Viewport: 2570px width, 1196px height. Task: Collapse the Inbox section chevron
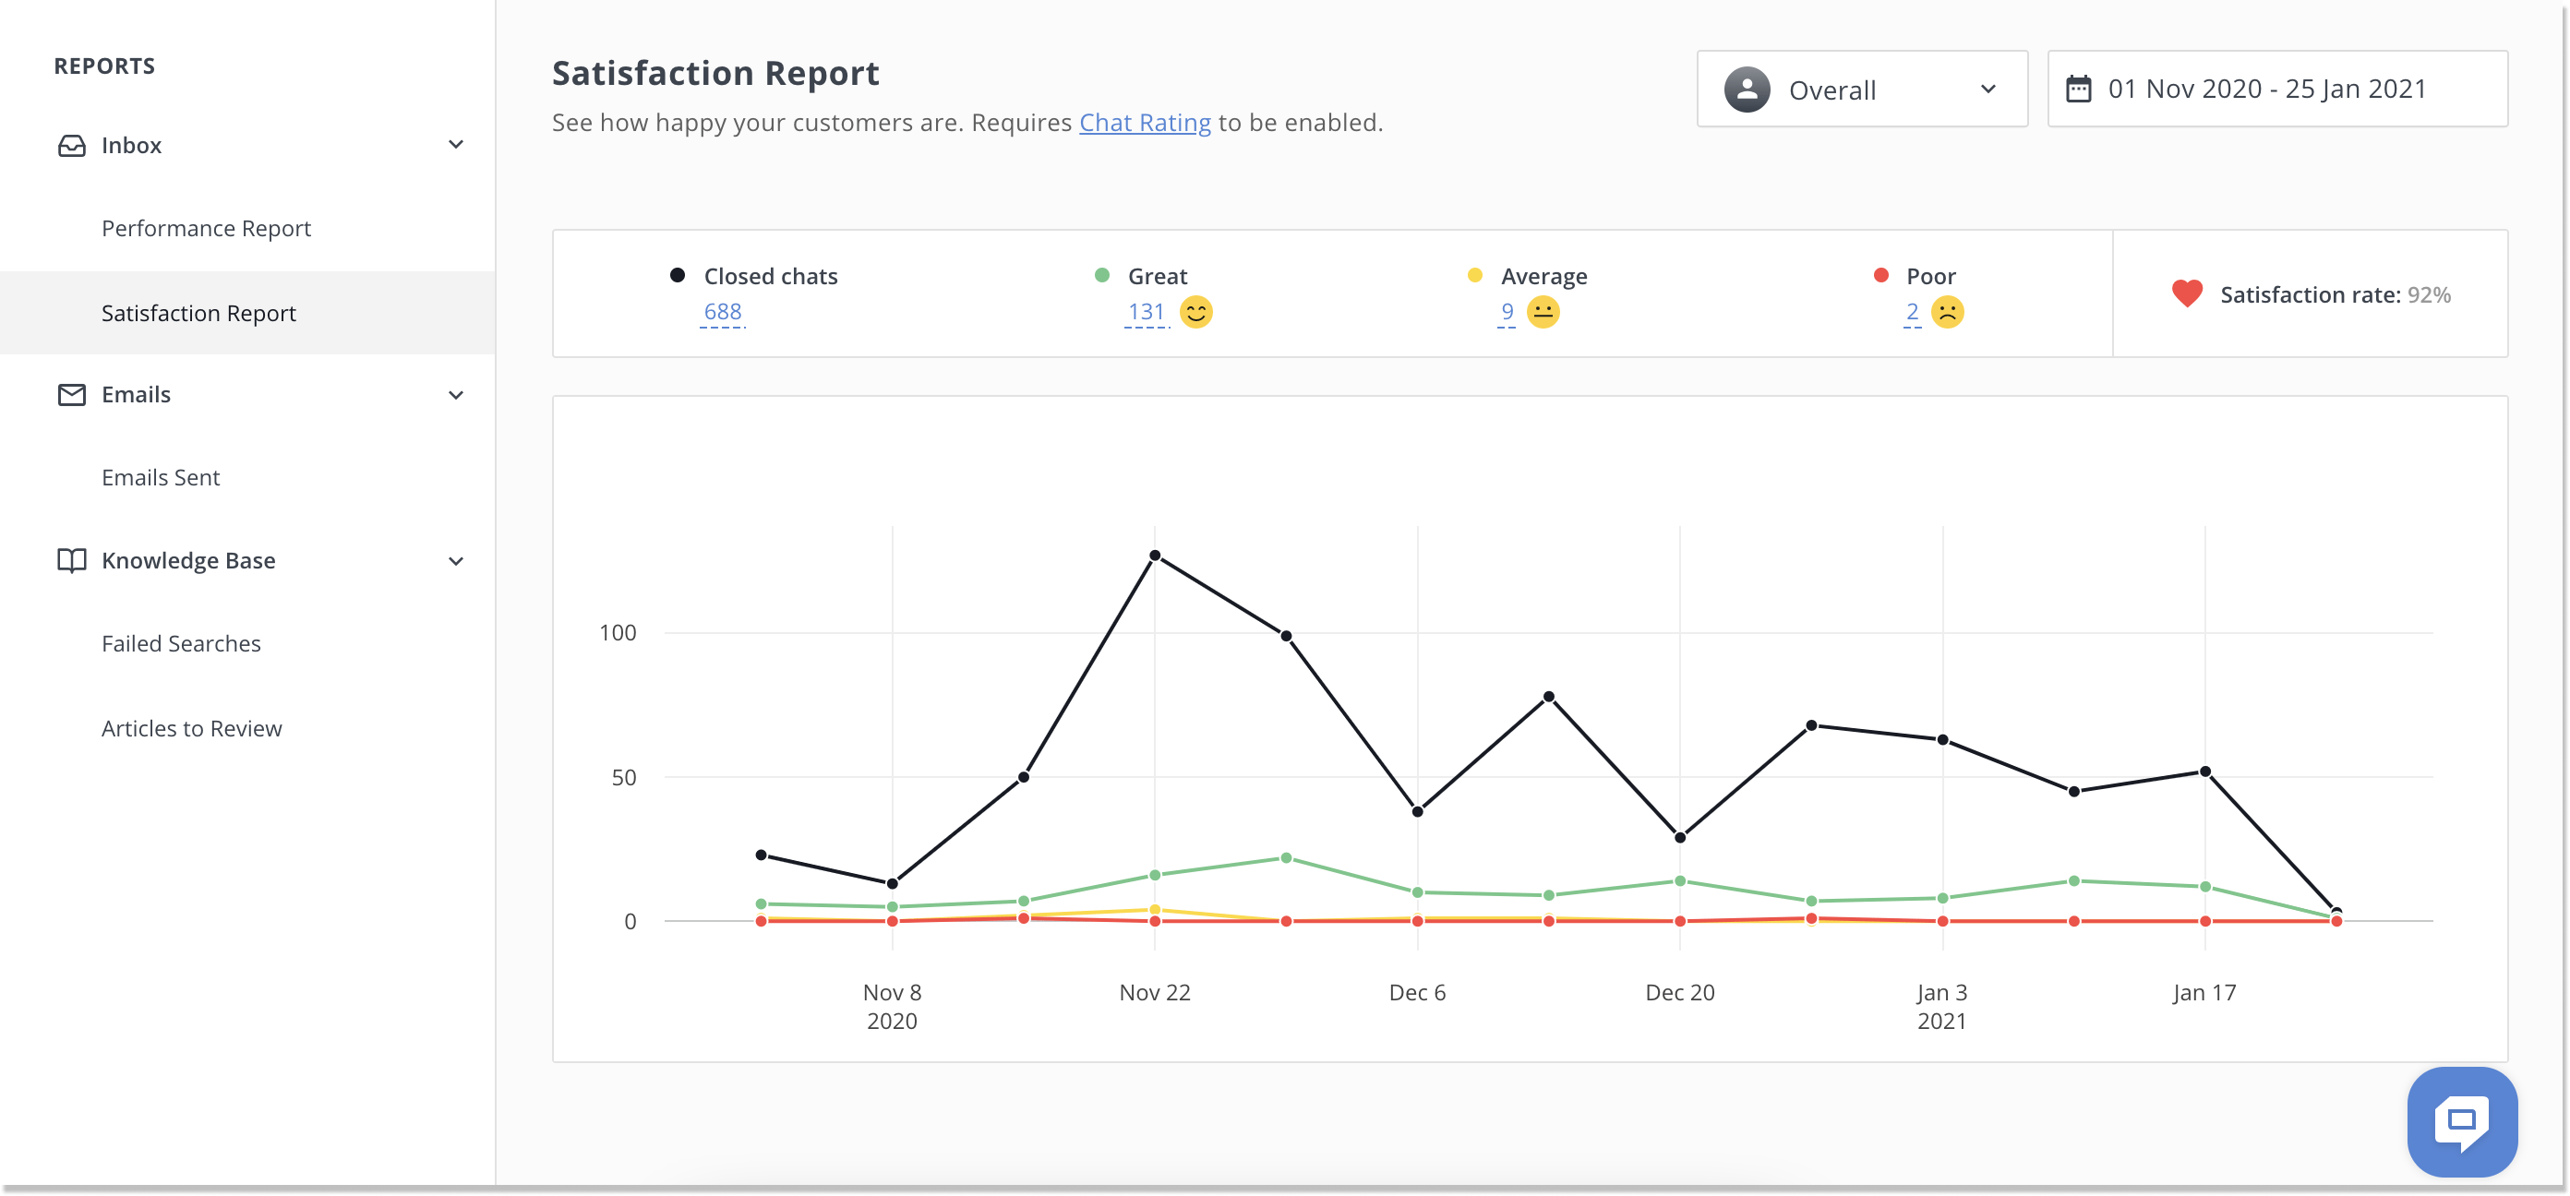[456, 146]
